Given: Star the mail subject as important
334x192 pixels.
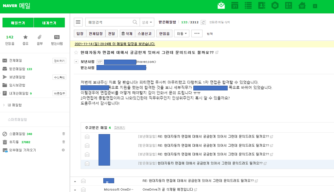Looking at the screenshot, I should tap(76, 52).
